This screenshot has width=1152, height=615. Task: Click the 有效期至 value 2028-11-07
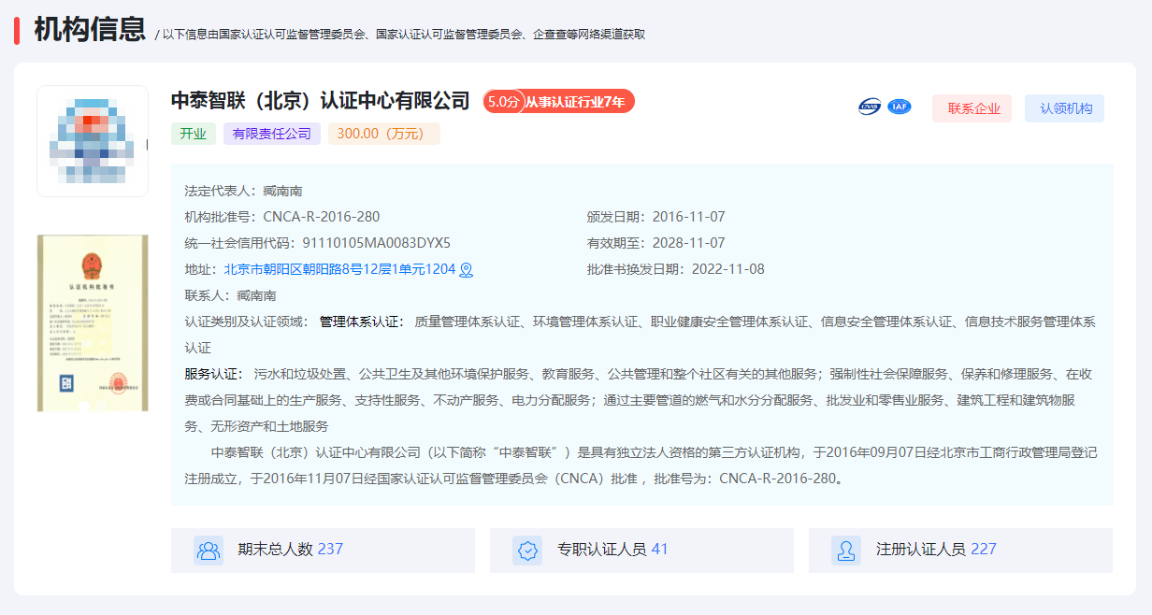click(x=689, y=243)
